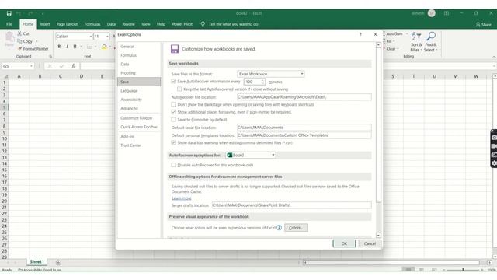Select the Format Painter brush
497x280 pixels.
tap(20, 48)
